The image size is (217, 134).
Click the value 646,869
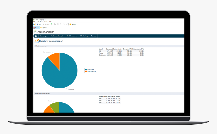(120, 55)
